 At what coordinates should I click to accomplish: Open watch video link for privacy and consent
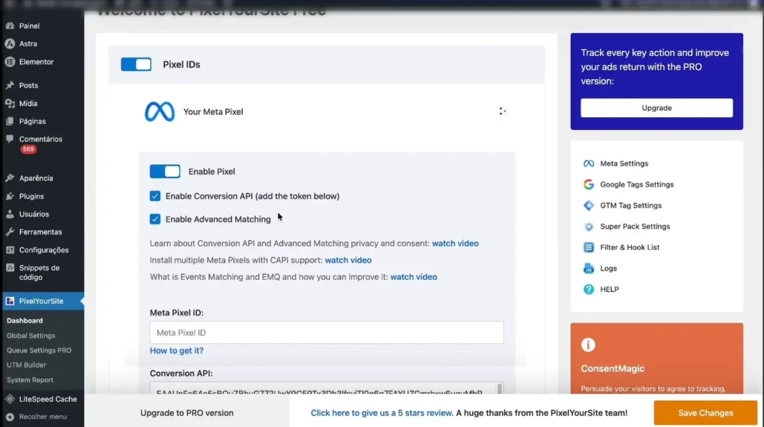point(455,243)
